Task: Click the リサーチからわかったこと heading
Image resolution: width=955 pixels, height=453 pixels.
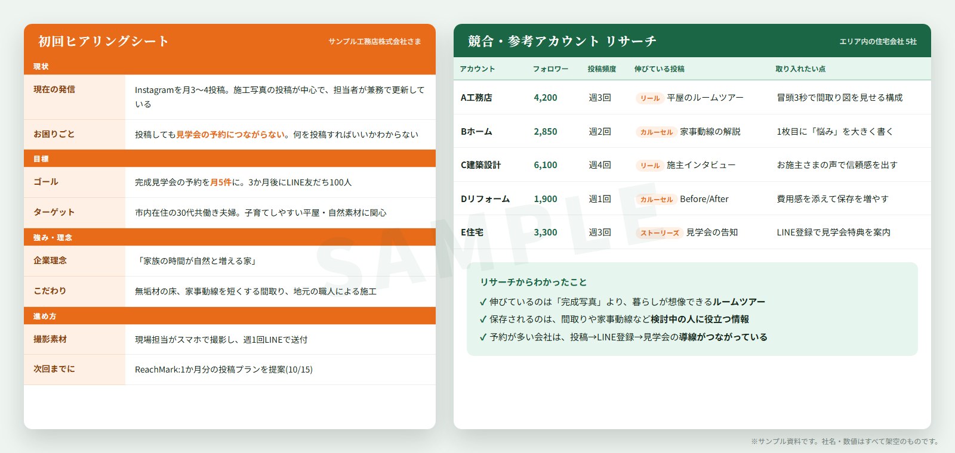Action: pyautogui.click(x=534, y=283)
